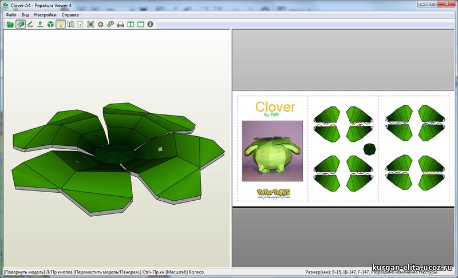Click the Clover title on the pattern sheet

pyautogui.click(x=275, y=107)
